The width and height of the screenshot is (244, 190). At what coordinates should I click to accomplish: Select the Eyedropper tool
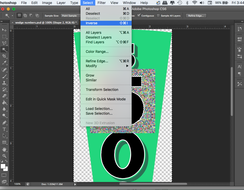pos(4,63)
